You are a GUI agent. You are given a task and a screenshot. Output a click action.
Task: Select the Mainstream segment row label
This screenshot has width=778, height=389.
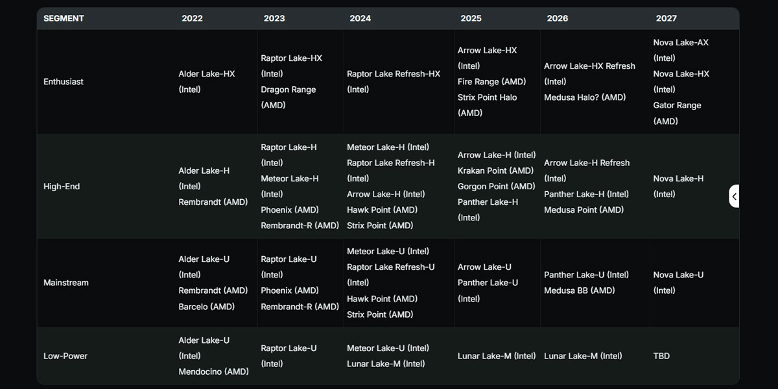(66, 283)
